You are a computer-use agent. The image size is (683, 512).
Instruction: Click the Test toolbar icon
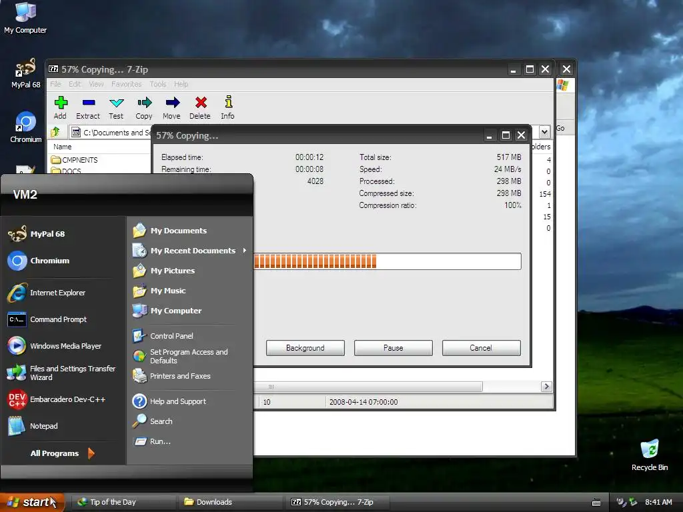[x=116, y=107]
